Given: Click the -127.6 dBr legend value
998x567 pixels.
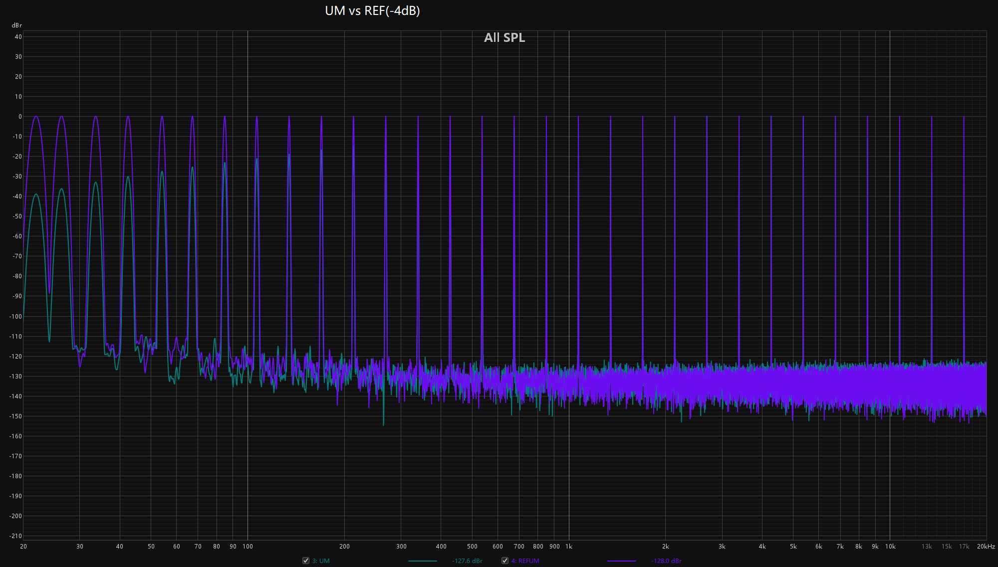Looking at the screenshot, I should (467, 561).
